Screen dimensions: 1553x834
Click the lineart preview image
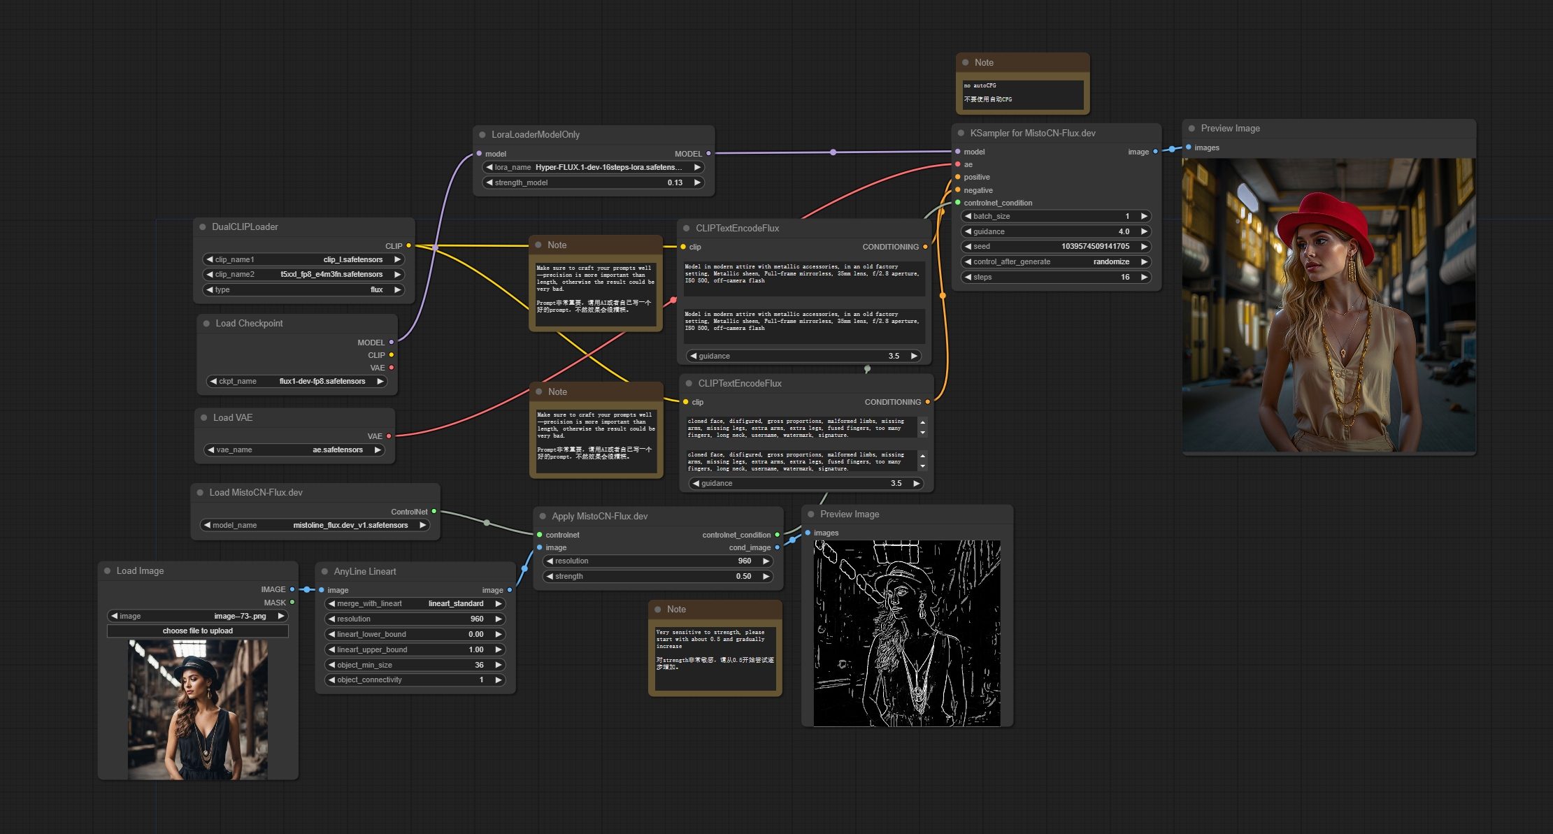click(907, 633)
